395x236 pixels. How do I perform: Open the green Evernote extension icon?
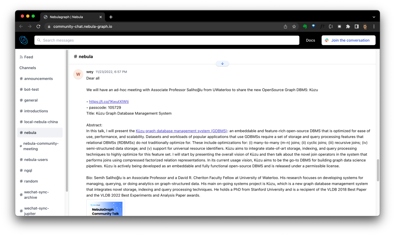[x=305, y=26]
